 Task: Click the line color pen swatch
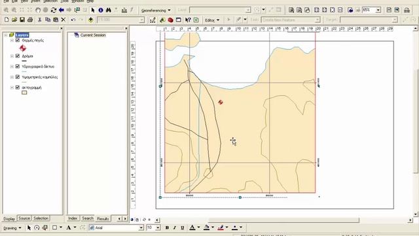pyautogui.click(x=221, y=227)
